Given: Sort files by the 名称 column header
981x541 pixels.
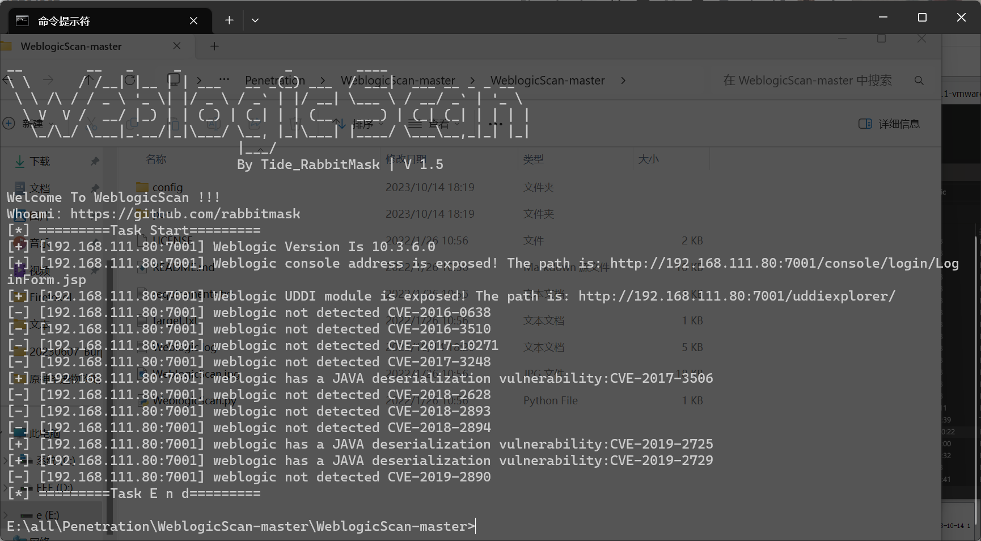Looking at the screenshot, I should 156,159.
